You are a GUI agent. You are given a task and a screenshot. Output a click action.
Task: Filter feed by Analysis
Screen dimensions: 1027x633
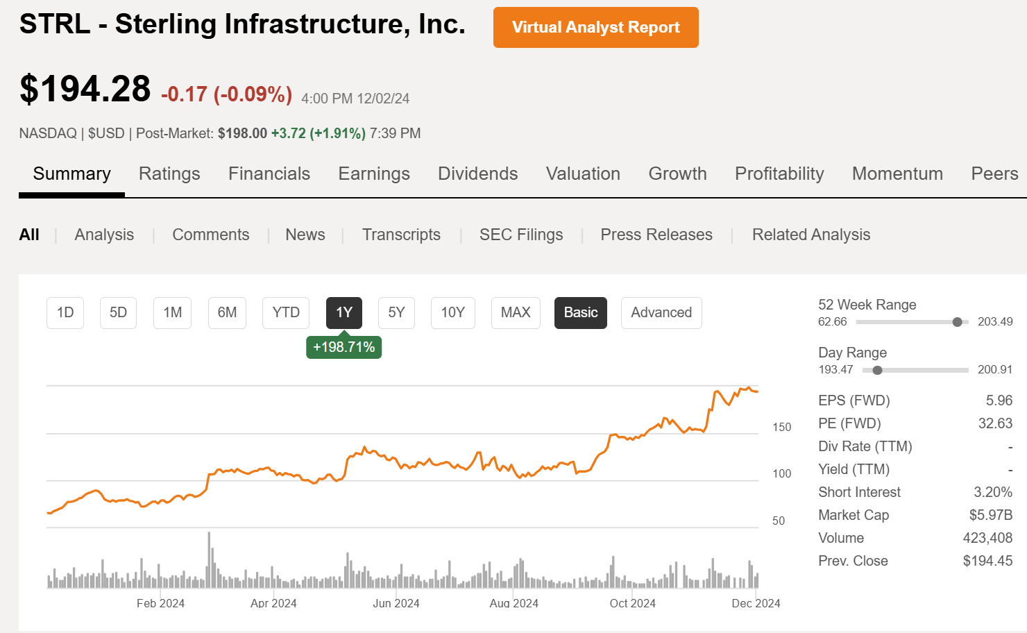[104, 235]
